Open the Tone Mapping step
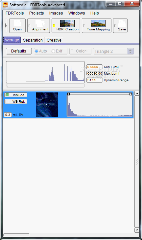Viewport: 142px width, 240px height. pyautogui.click(x=97, y=25)
